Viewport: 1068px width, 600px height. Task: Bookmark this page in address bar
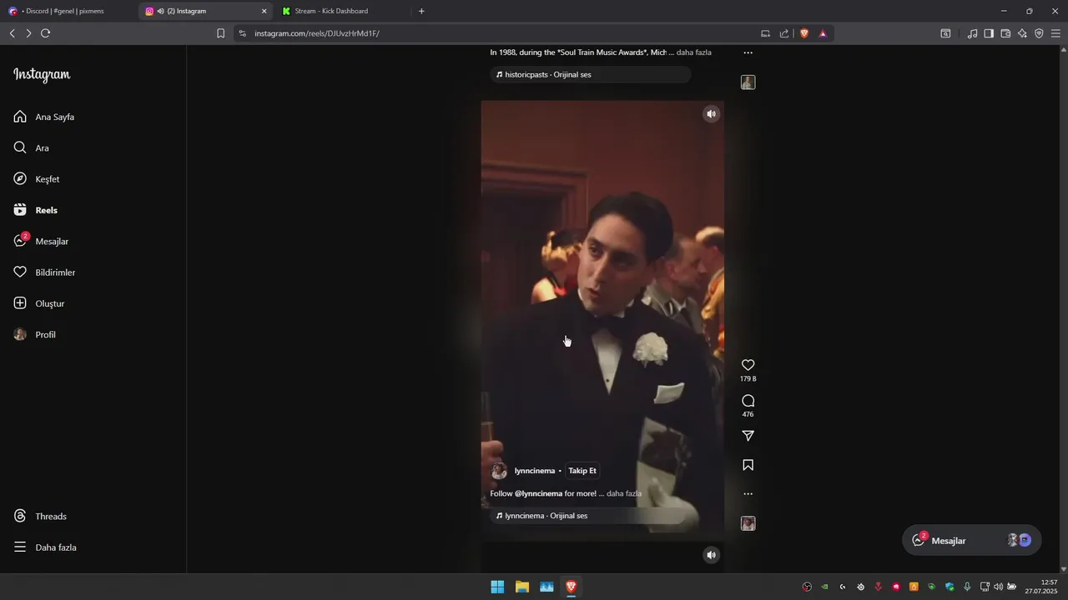point(220,33)
